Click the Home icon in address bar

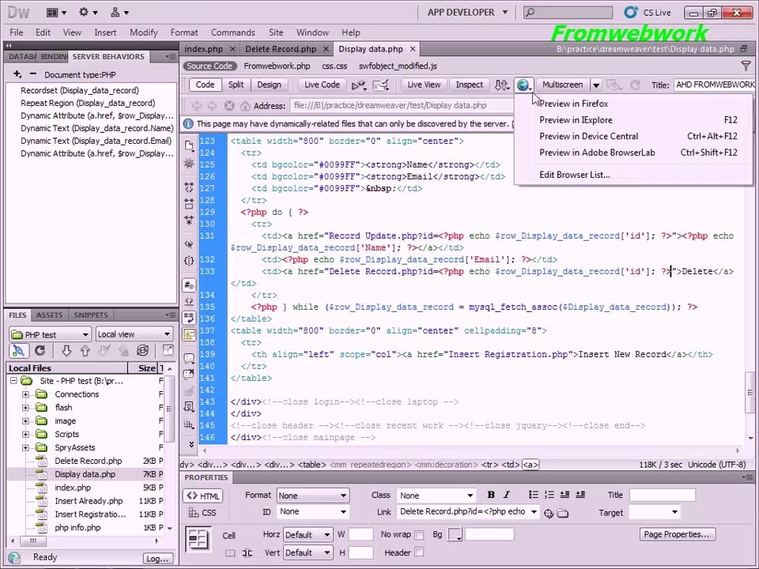(x=245, y=105)
